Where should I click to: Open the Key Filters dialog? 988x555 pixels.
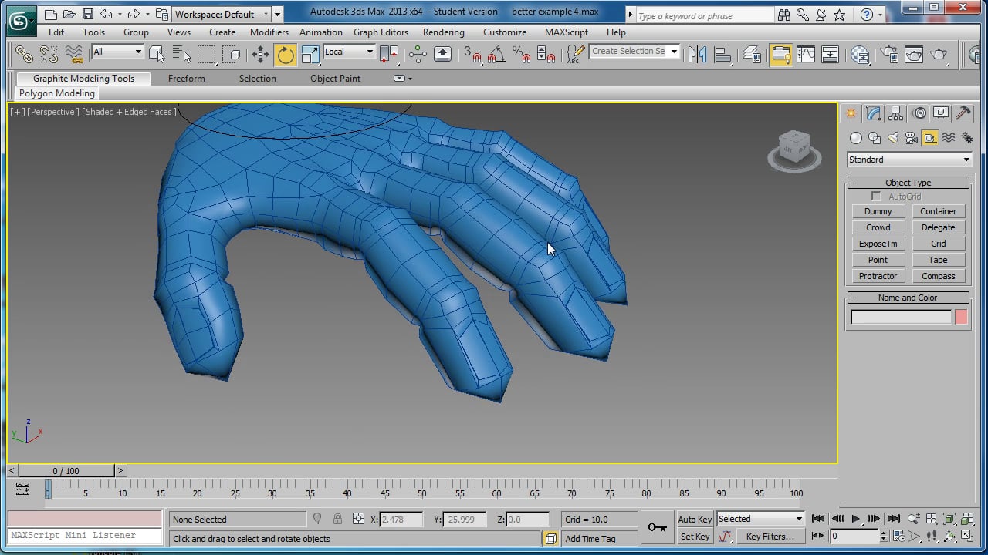(770, 536)
